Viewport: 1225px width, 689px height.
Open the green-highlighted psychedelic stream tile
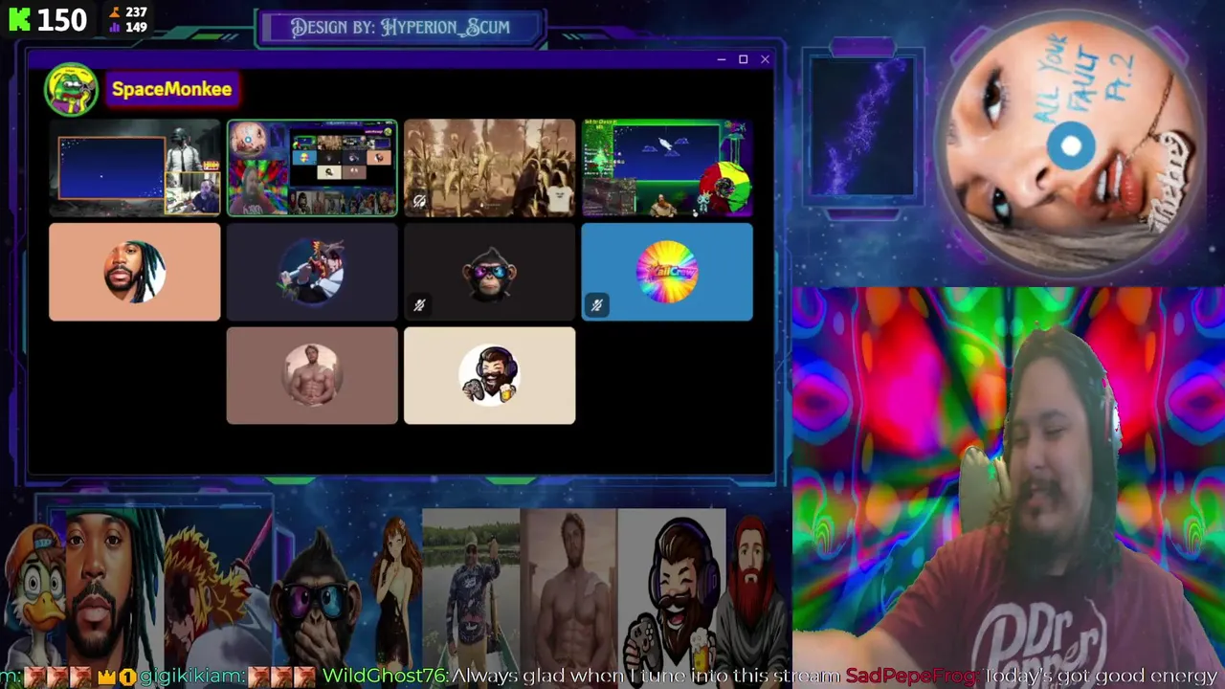[312, 168]
